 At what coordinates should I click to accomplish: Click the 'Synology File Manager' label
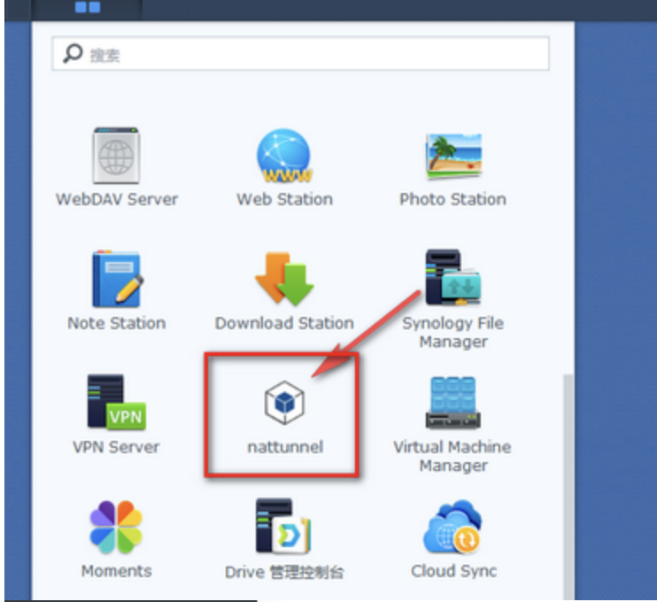tap(453, 332)
